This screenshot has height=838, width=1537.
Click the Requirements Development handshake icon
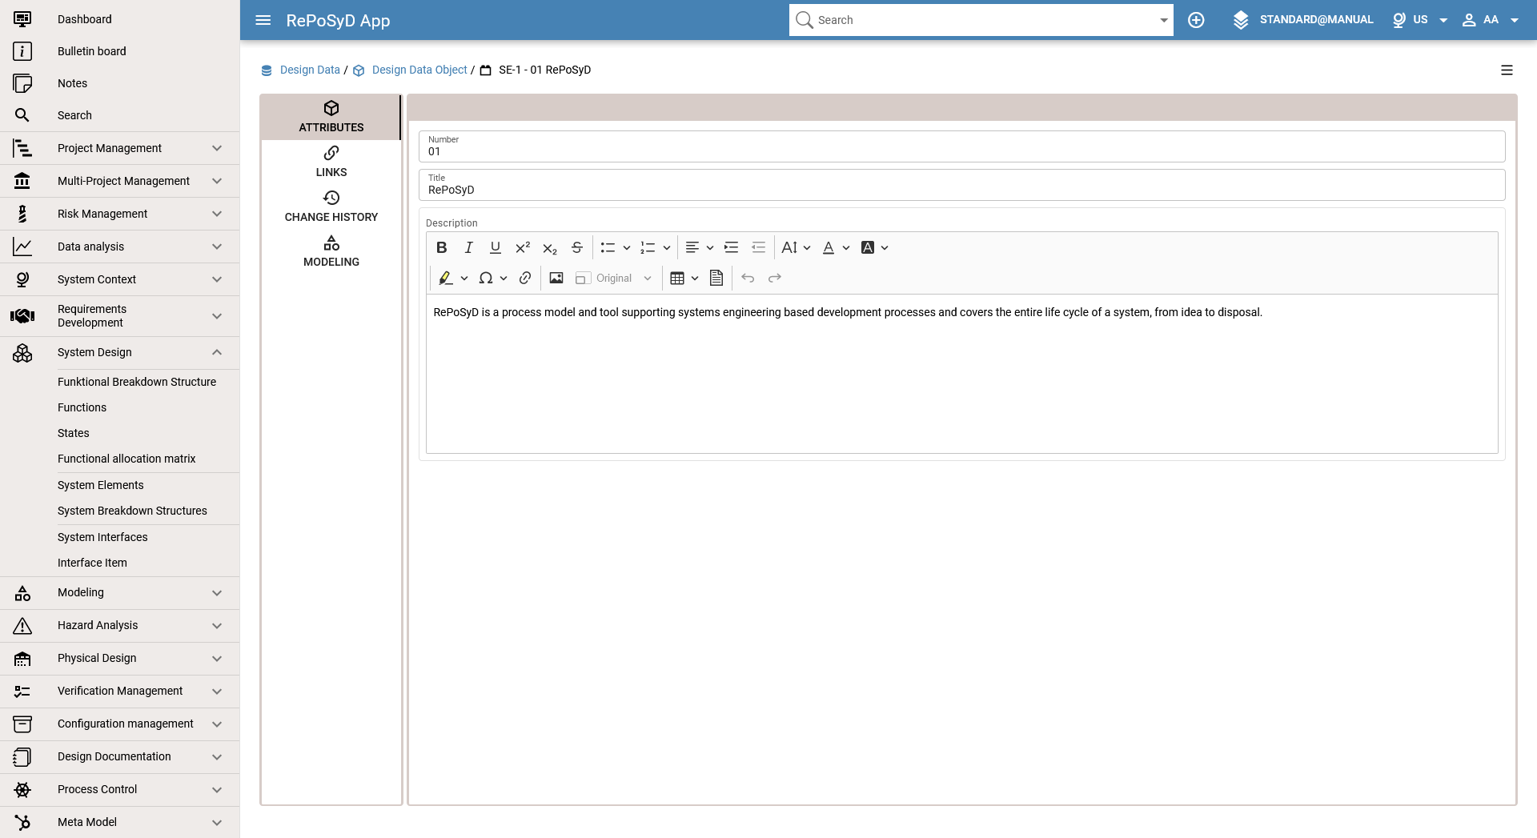pos(22,316)
